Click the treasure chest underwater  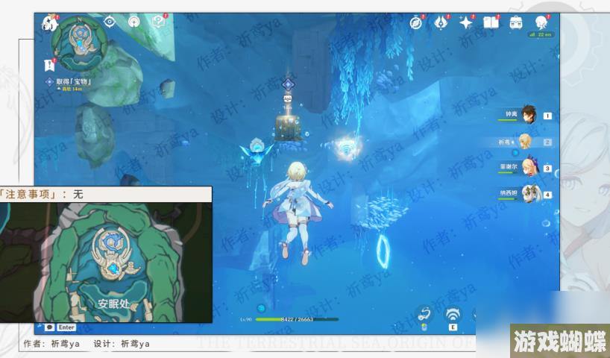(288, 128)
